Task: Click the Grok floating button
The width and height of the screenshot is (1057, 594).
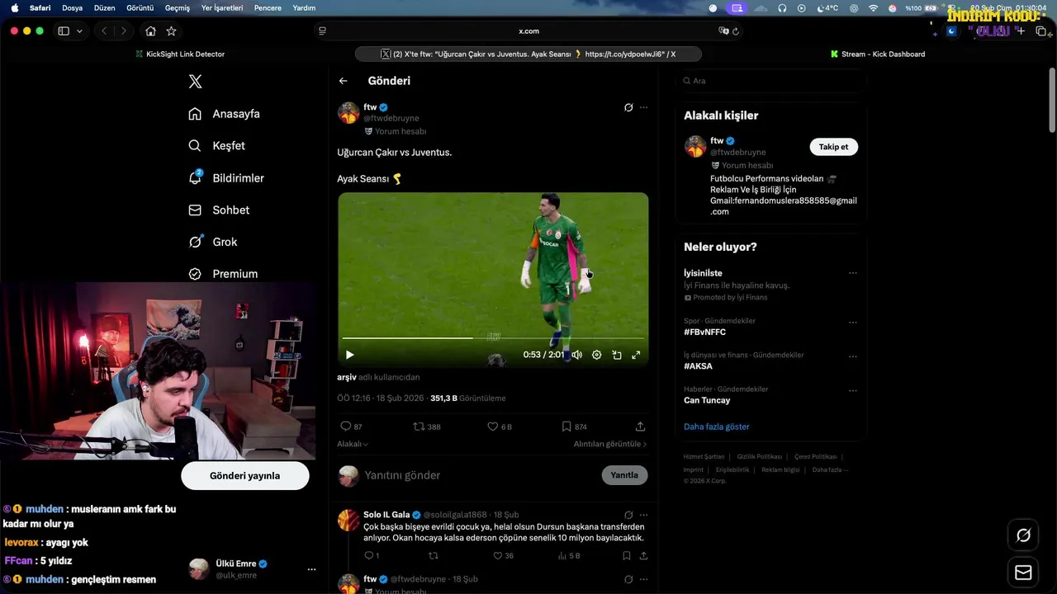Action: click(1023, 535)
